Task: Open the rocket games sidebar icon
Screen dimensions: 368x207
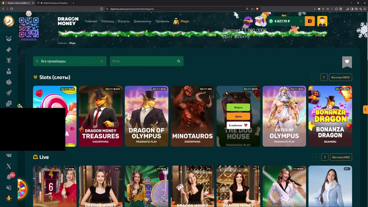Action: 9,93
